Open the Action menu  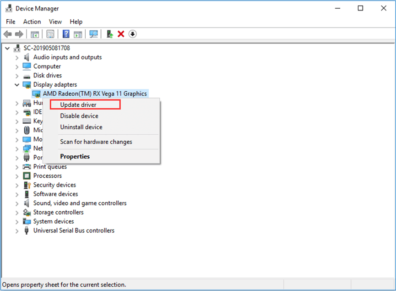pos(32,22)
